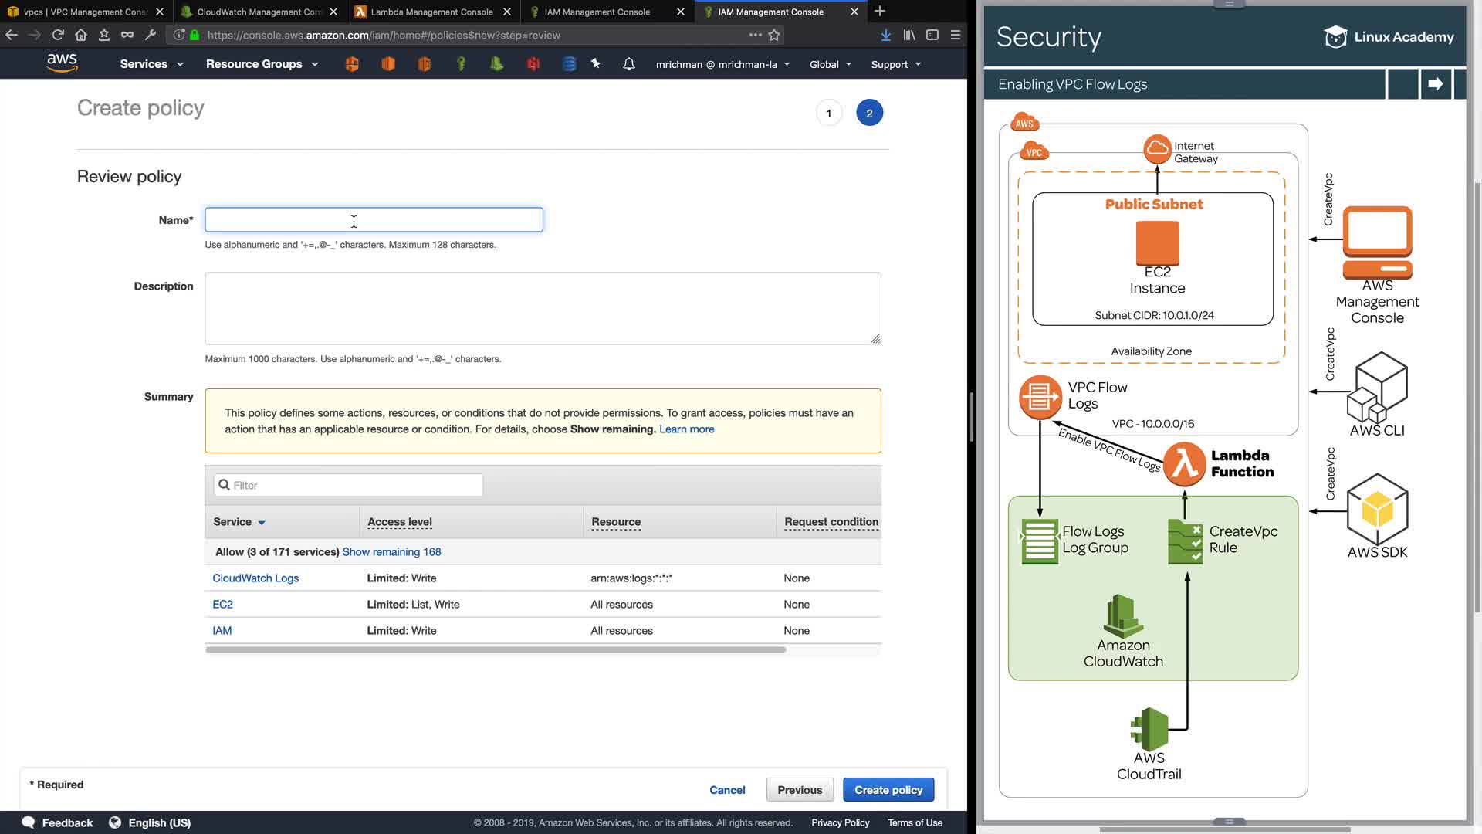Image resolution: width=1482 pixels, height=834 pixels.
Task: Expand the Services dropdown menu
Action: click(151, 64)
